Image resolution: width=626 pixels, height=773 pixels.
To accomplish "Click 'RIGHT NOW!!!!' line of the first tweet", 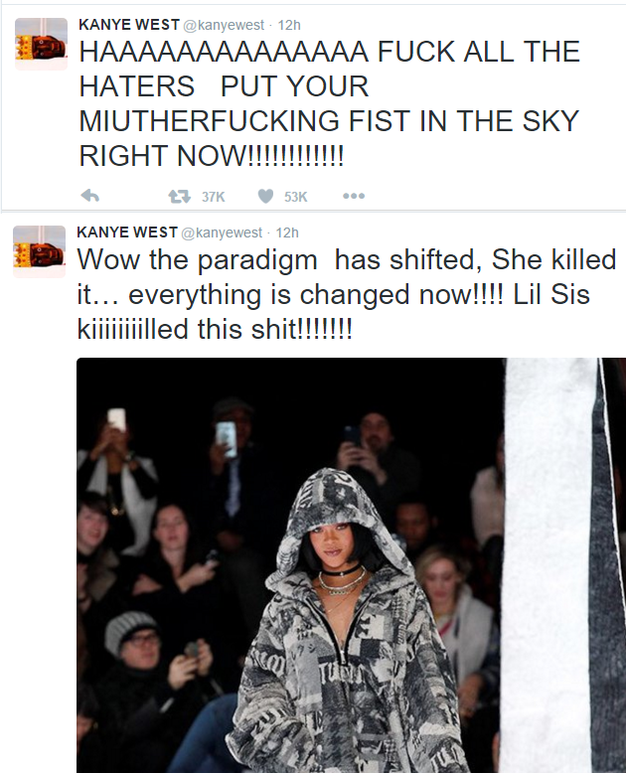I will coord(211,156).
